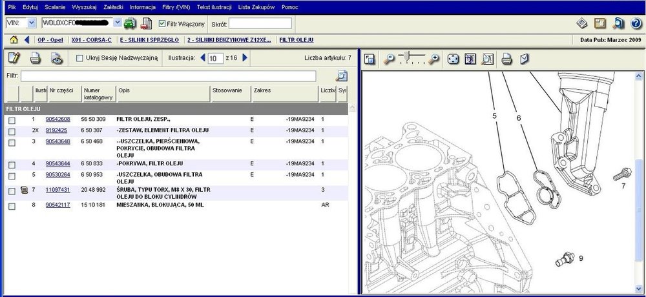Expand the VIN number combo box
646x297 pixels.
point(117,23)
